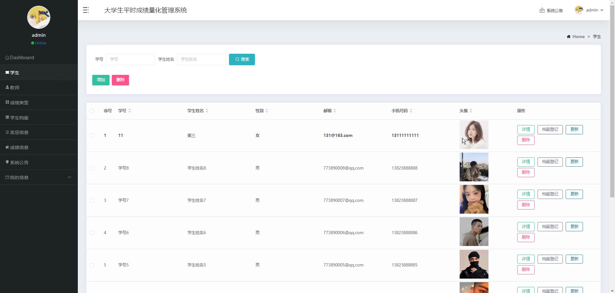
Task: Open 系统公告 in the sidebar
Action: point(39,162)
